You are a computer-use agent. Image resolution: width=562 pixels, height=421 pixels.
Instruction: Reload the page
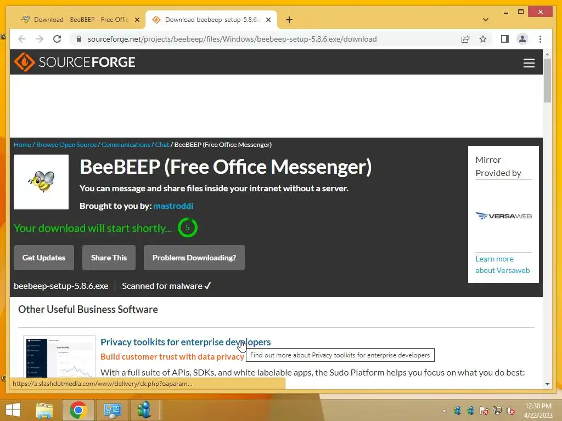[57, 39]
